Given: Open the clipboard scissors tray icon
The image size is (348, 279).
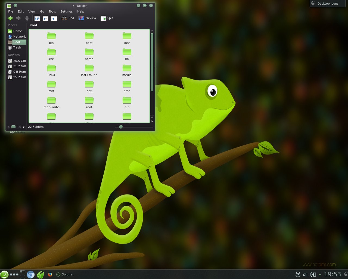Looking at the screenshot, I should click(x=298, y=274).
